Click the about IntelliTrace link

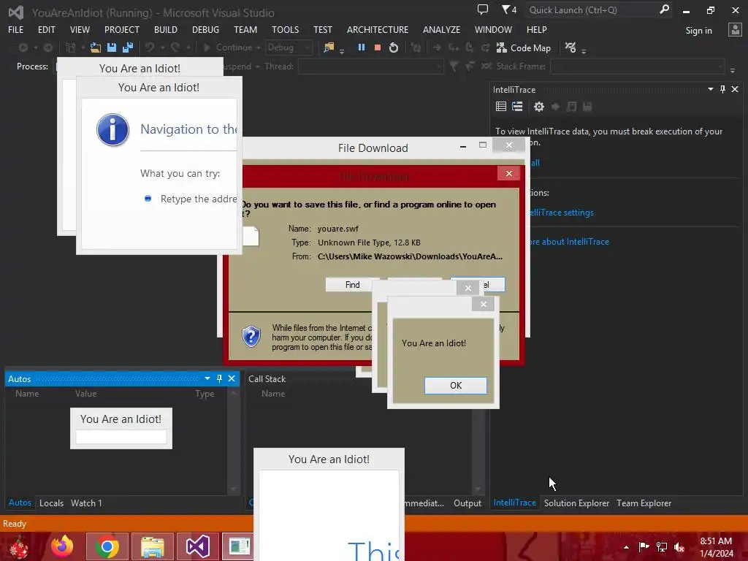point(568,242)
